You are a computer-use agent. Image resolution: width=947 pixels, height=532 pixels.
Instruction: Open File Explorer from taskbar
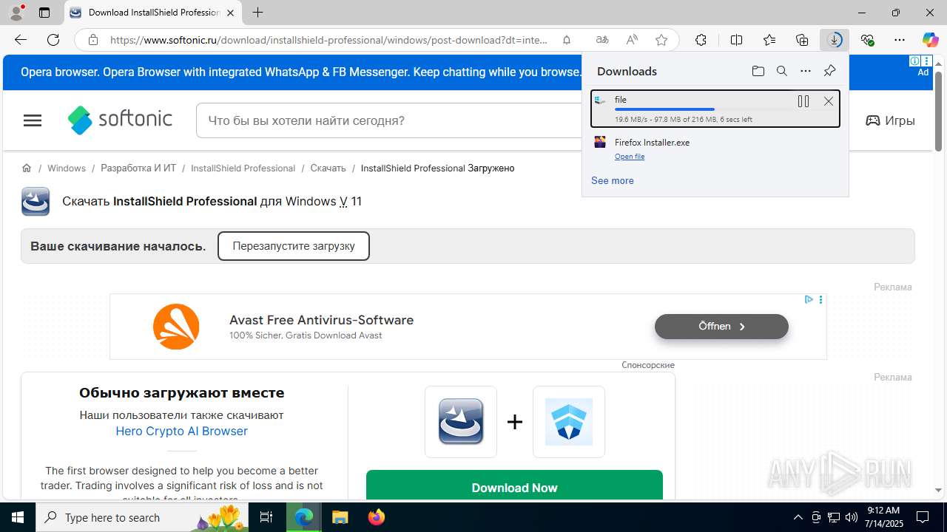click(x=340, y=517)
